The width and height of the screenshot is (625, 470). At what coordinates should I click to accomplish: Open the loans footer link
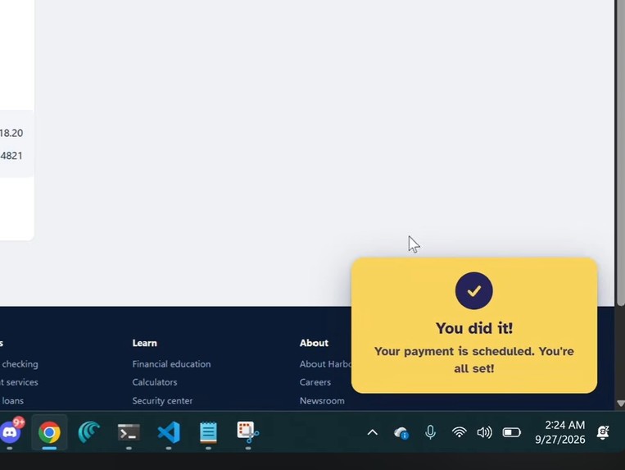point(13,400)
